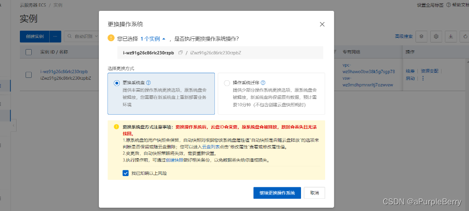Select the 操作系统迁移 radio option

pyautogui.click(x=227, y=83)
